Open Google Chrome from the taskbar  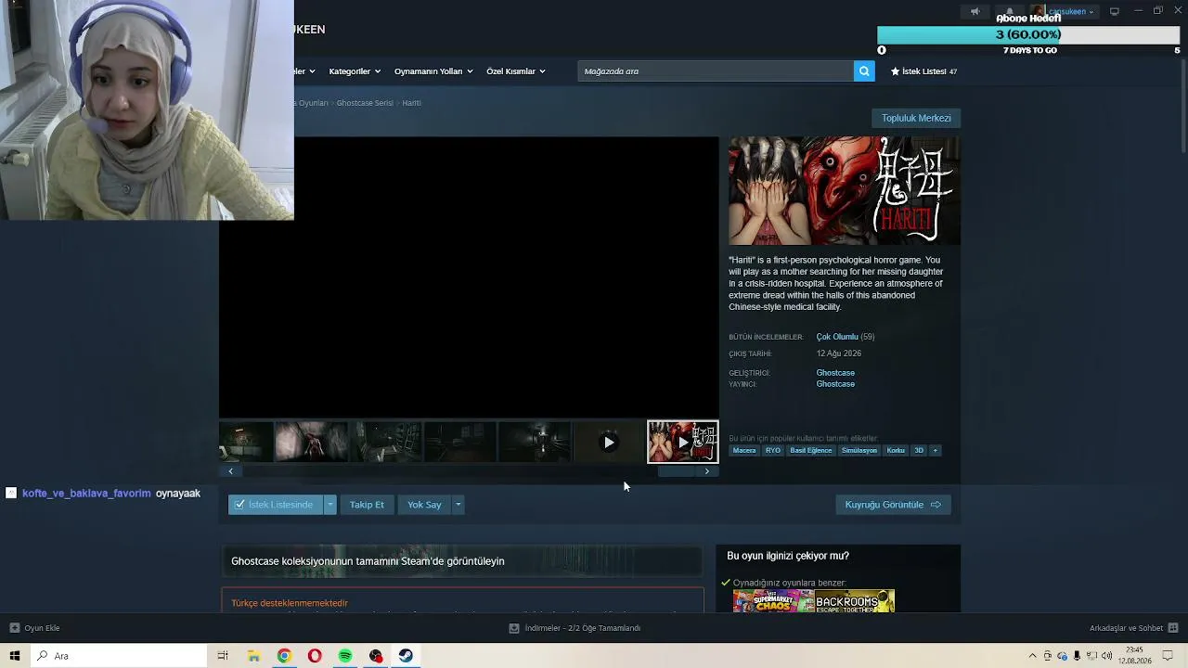point(284,656)
